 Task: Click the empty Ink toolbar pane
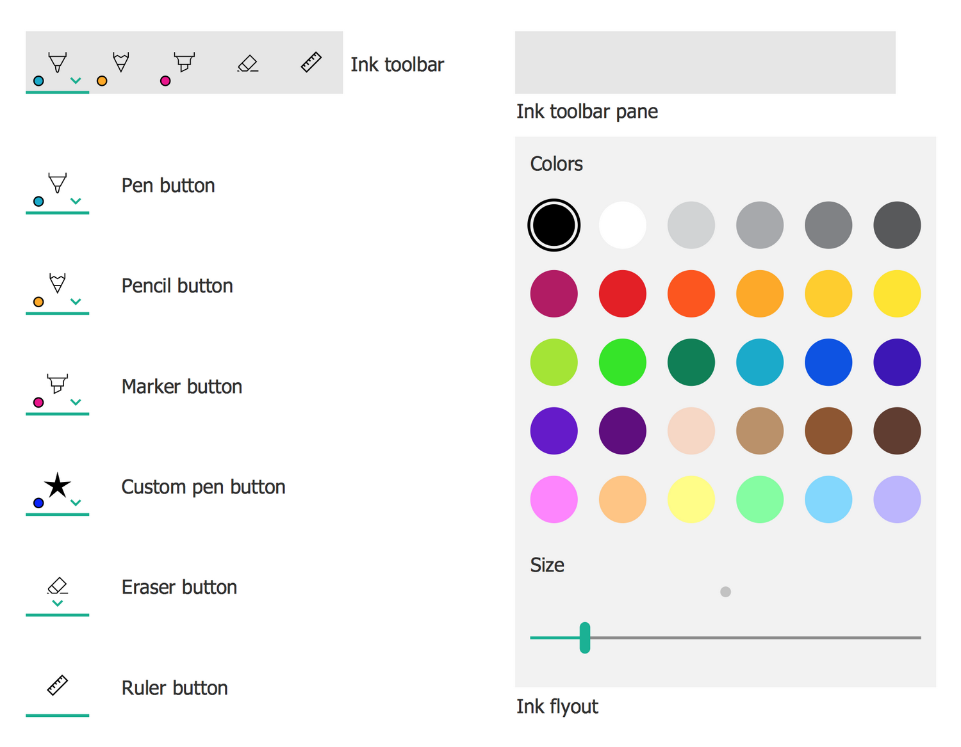click(x=705, y=63)
